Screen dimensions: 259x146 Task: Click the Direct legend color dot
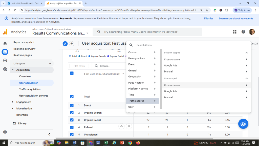tap(79, 56)
